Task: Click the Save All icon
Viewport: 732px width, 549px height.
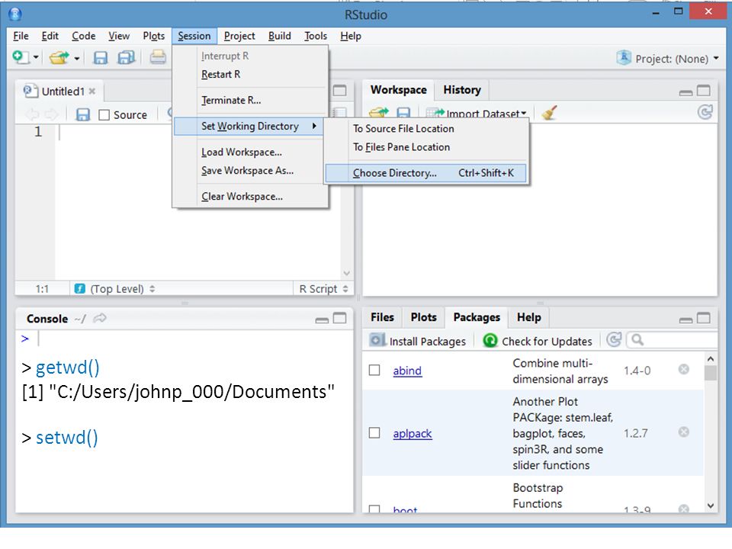Action: click(x=126, y=58)
